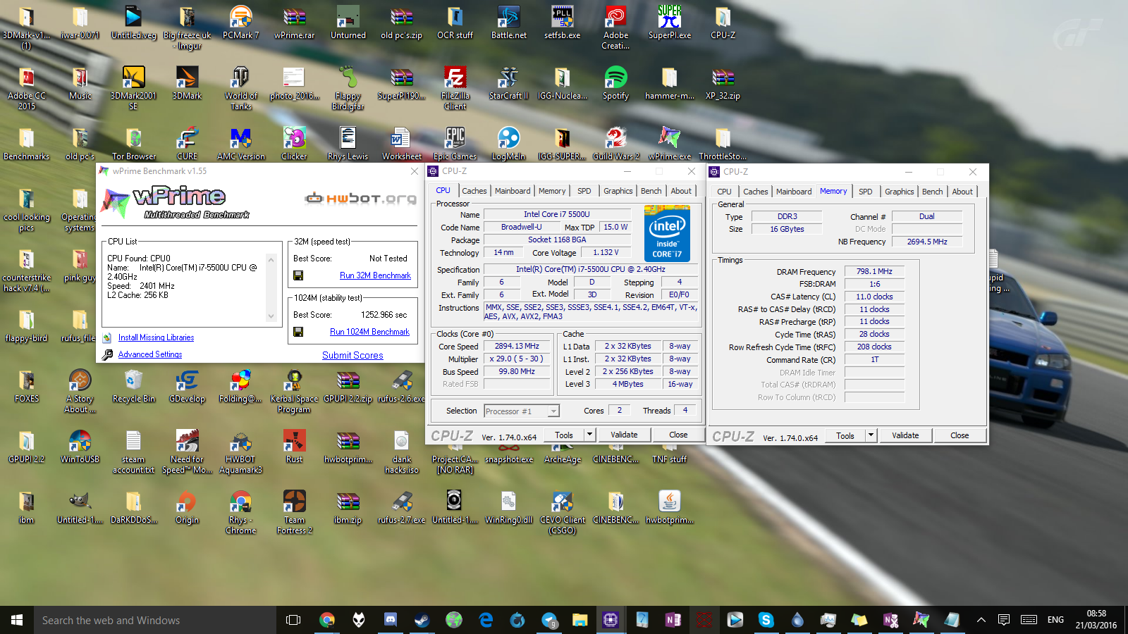Save the 32M best score with the floppy icon
Screen dimensions: 1128x634
pos(298,275)
